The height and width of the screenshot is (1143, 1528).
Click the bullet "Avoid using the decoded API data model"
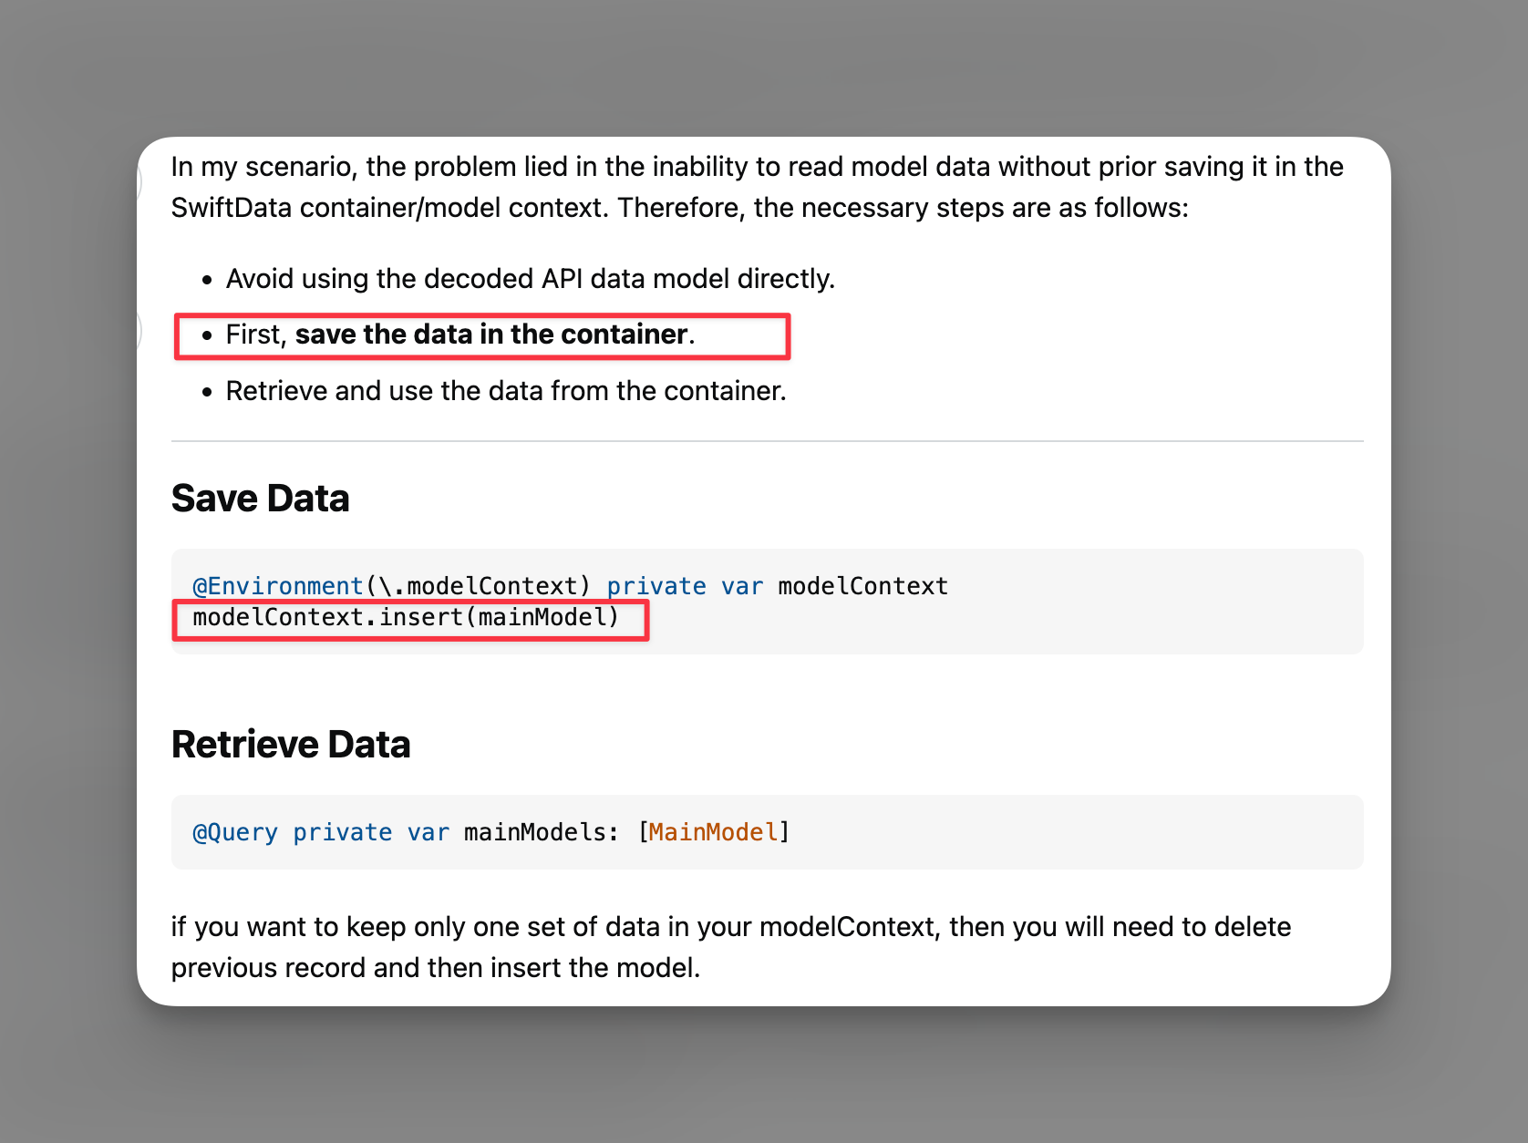[x=530, y=279]
